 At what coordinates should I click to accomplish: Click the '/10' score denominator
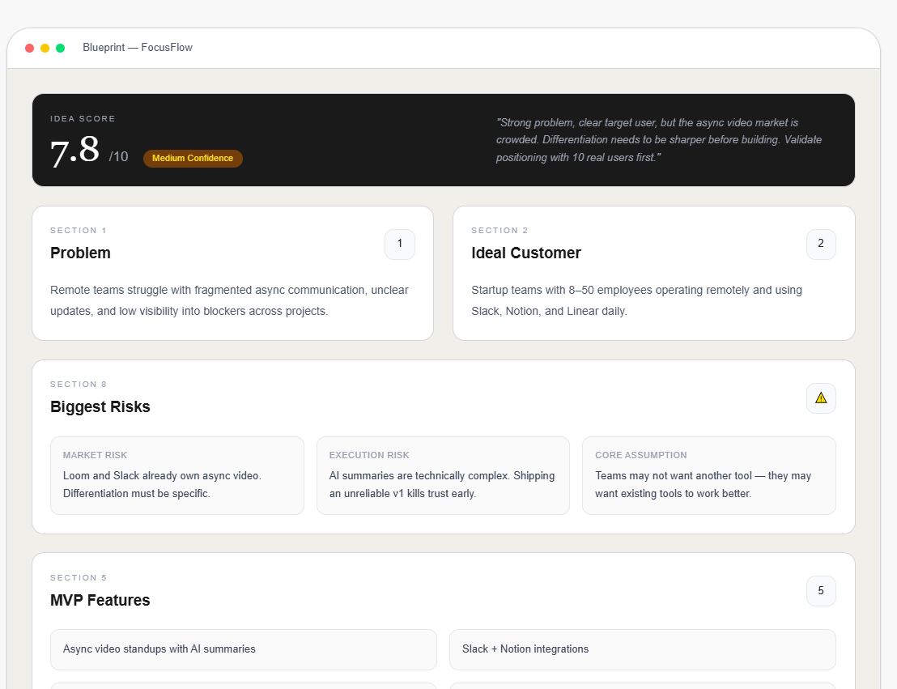118,157
